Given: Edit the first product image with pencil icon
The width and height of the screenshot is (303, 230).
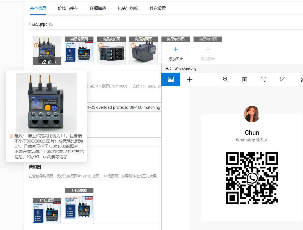Looking at the screenshot, I should point(44,62).
